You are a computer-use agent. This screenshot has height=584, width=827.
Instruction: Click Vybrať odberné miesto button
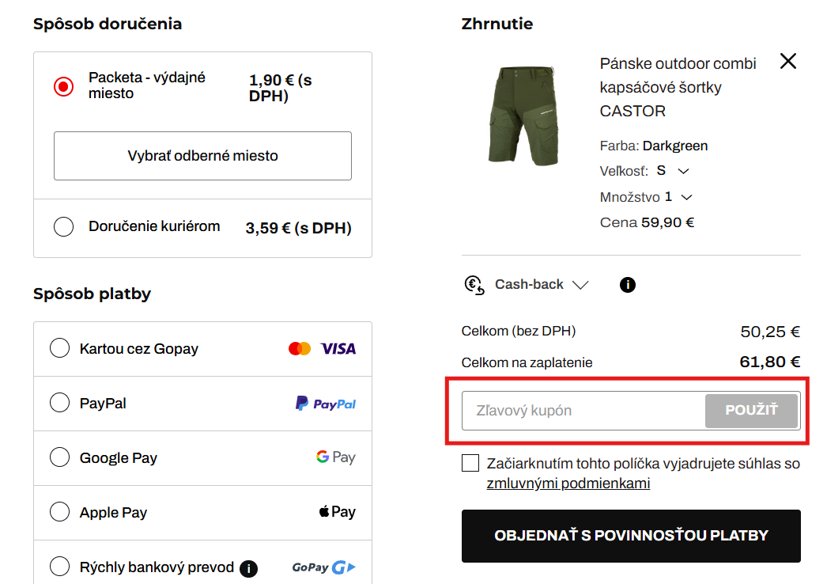(202, 156)
